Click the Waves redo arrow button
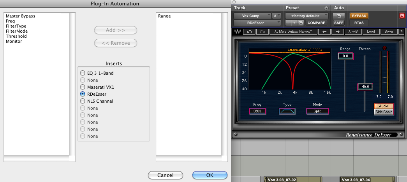 (x=262, y=31)
